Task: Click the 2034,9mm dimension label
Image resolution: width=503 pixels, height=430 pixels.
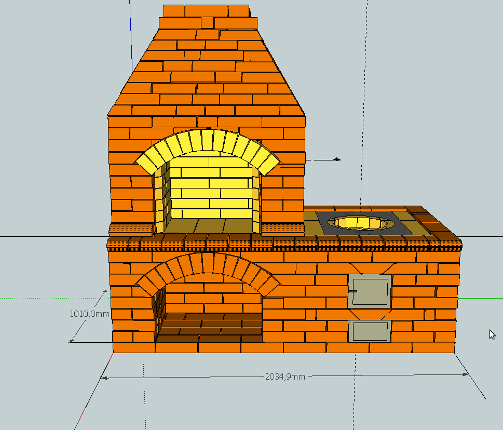Action: point(285,377)
